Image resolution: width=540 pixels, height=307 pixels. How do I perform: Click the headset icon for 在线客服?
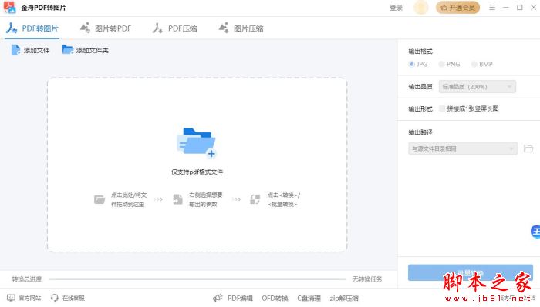(55, 298)
